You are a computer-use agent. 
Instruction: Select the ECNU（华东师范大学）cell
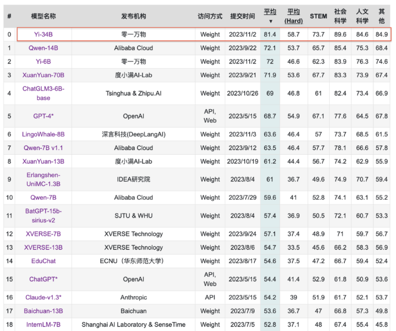tap(133, 261)
